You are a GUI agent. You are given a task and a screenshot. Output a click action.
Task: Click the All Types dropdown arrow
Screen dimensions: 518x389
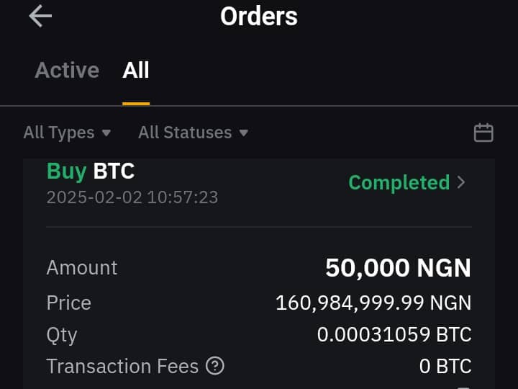[x=106, y=133]
